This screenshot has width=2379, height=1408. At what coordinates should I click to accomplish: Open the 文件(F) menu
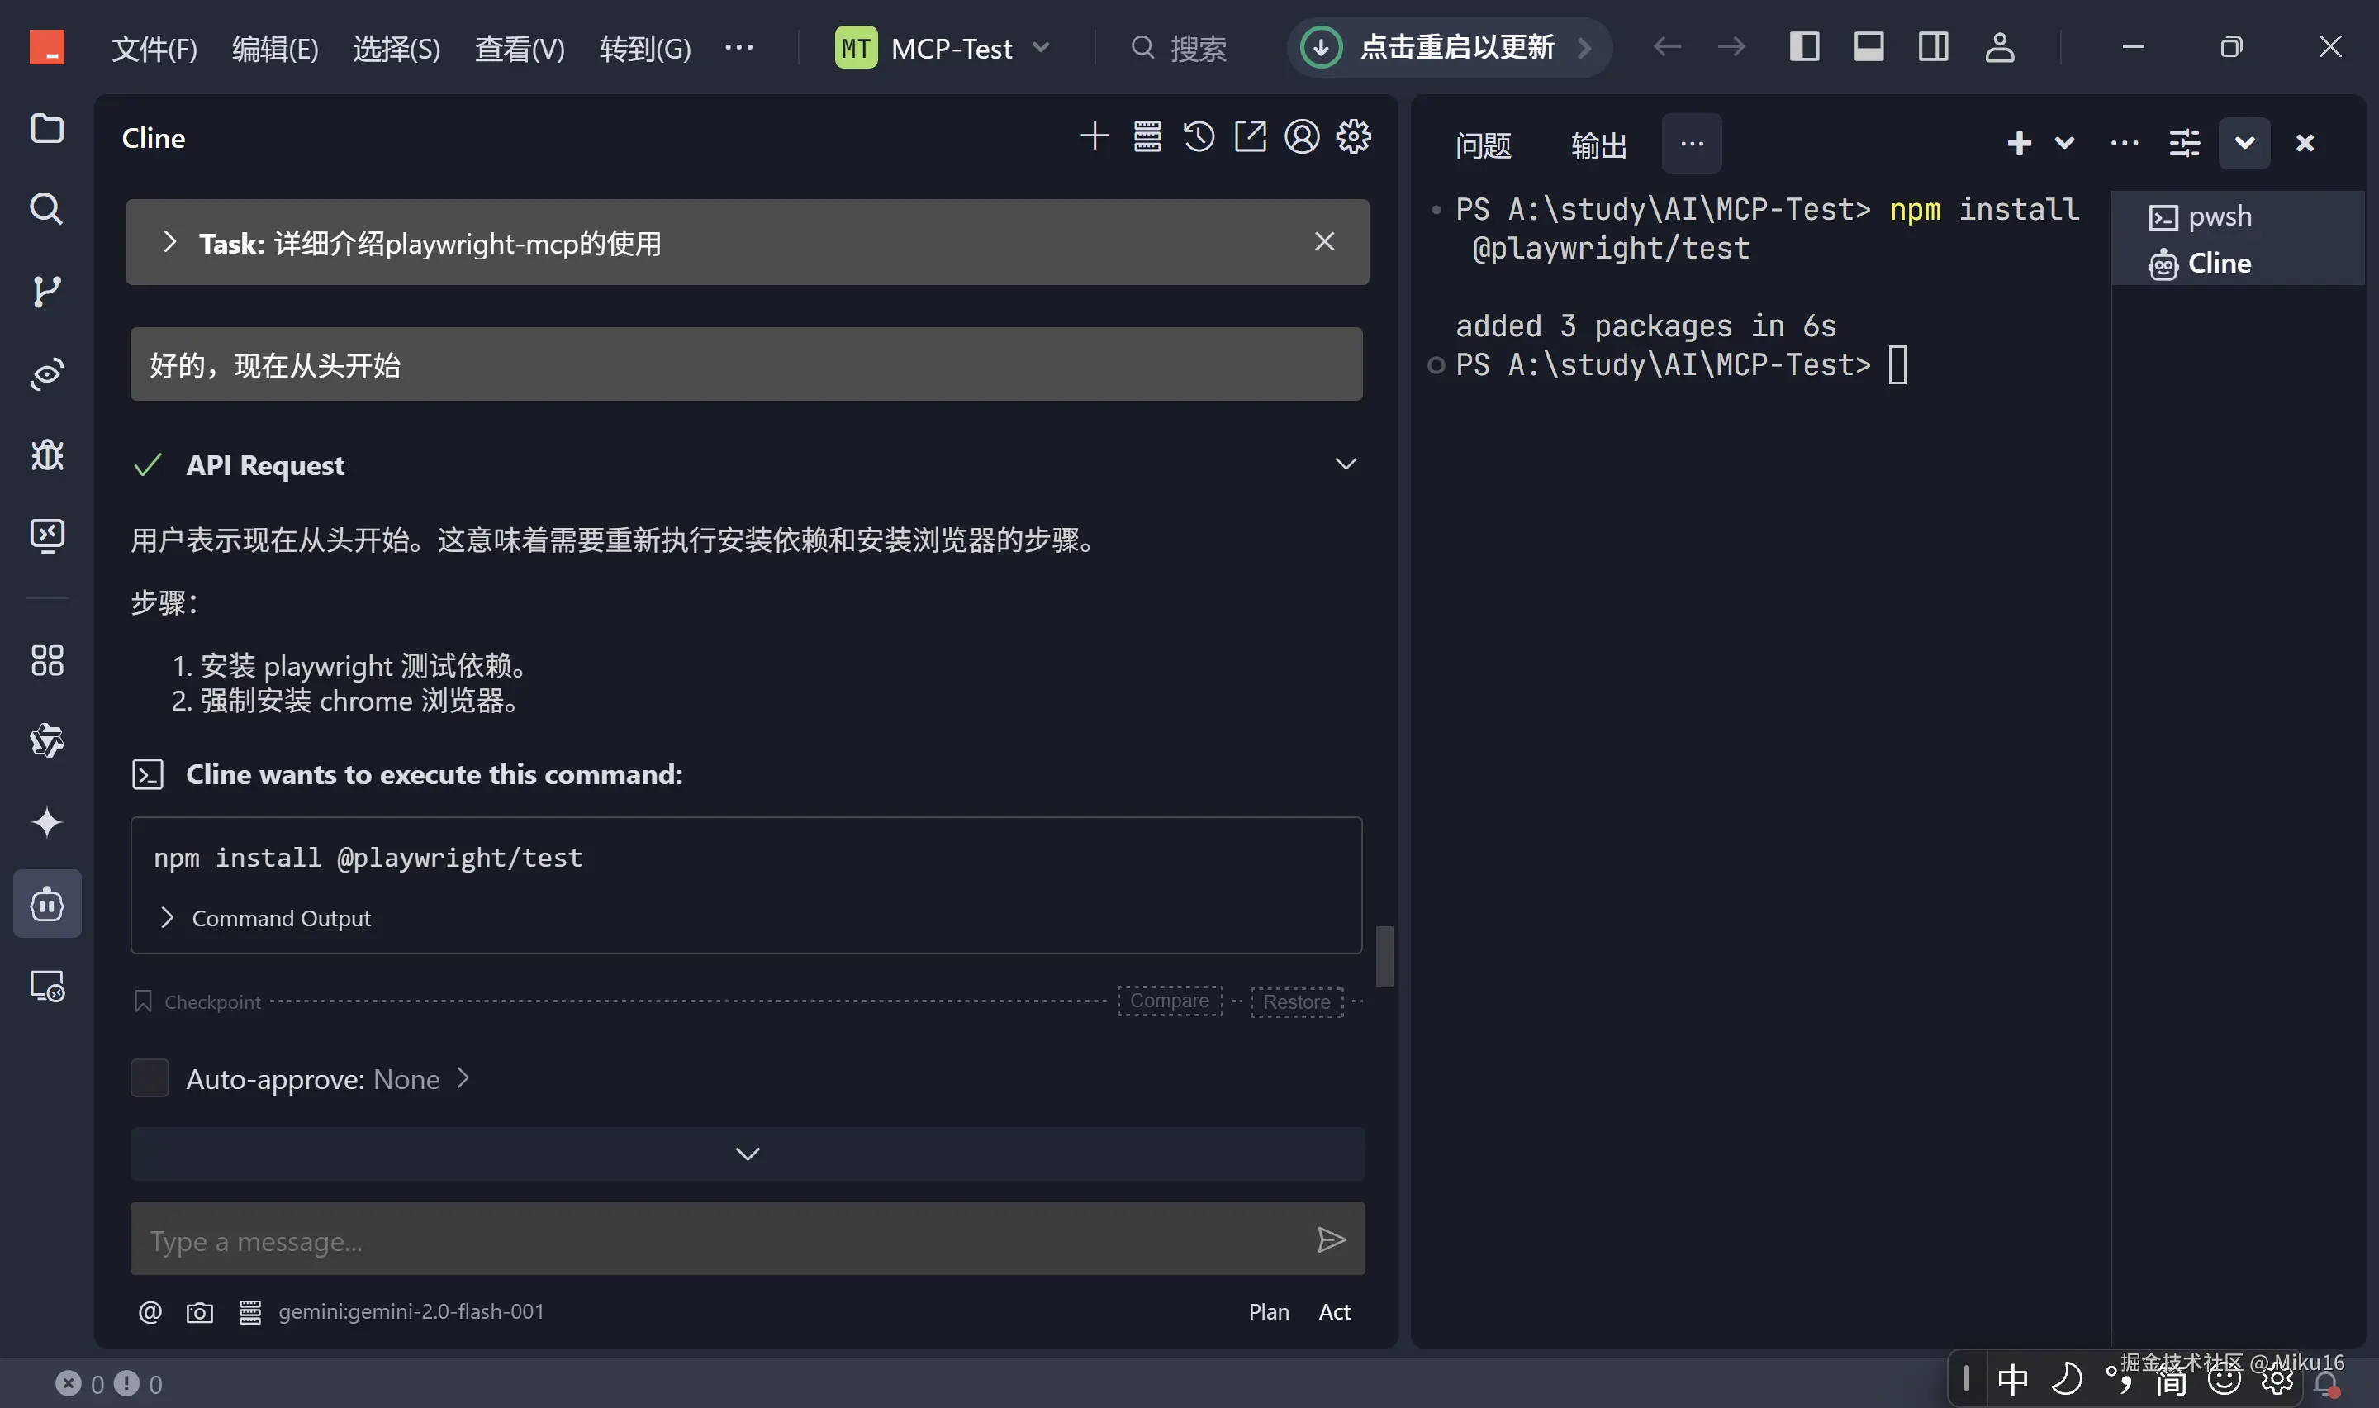(x=154, y=49)
